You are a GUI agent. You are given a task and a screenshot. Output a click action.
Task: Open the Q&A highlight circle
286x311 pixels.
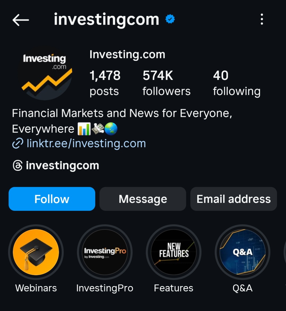click(x=243, y=252)
